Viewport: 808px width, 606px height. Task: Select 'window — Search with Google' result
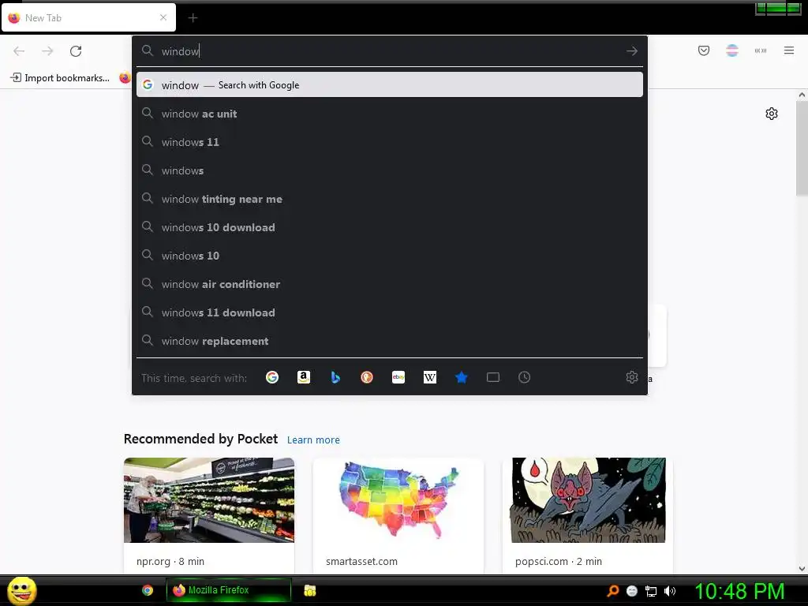(390, 85)
